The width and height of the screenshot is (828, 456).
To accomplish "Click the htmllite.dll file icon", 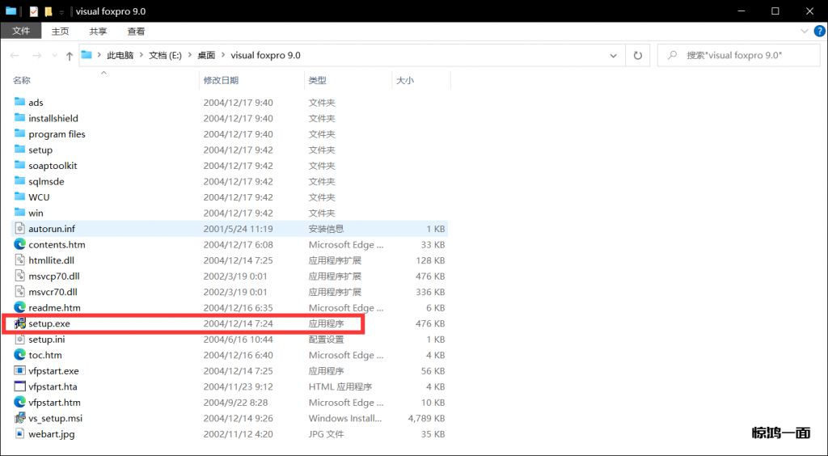I will (x=20, y=260).
